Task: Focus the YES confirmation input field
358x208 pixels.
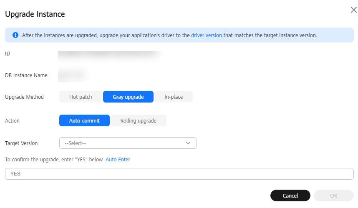Action: (179, 174)
